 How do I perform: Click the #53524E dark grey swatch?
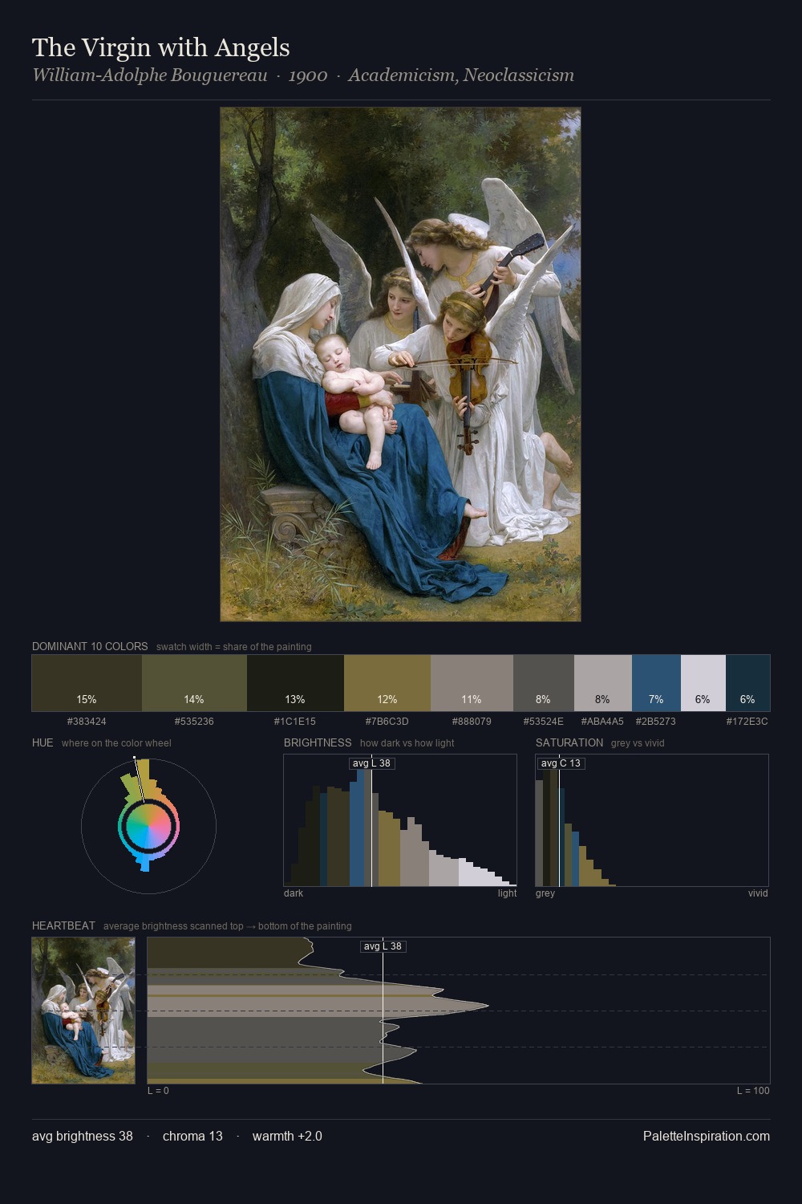click(x=544, y=683)
